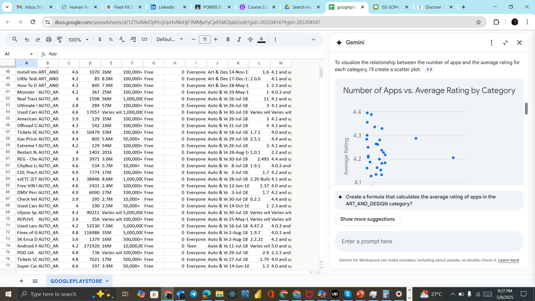Decrease the font size
This screenshot has width=535, height=301.
[194, 40]
